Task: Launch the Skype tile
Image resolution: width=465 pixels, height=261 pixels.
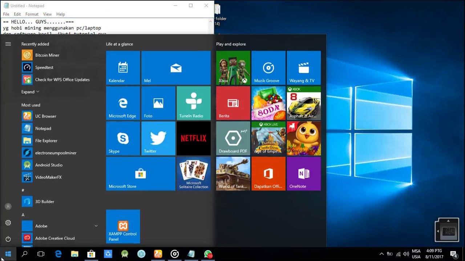Action: (123, 138)
